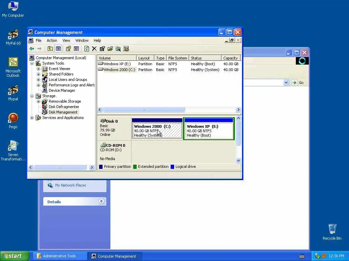The height and width of the screenshot is (261, 349).
Task: Open the Help menu
Action: tap(97, 40)
